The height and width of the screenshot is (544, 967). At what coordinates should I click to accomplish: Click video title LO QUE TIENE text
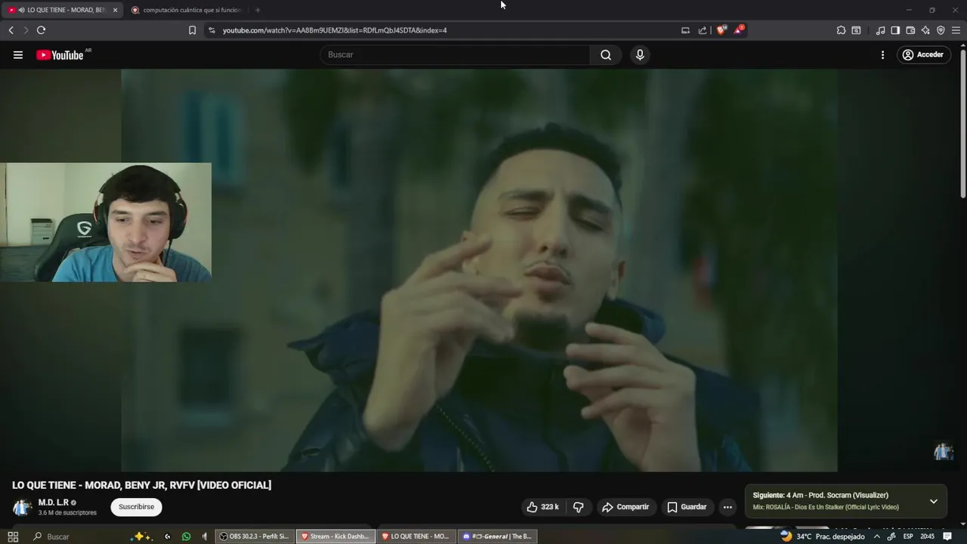click(x=141, y=485)
